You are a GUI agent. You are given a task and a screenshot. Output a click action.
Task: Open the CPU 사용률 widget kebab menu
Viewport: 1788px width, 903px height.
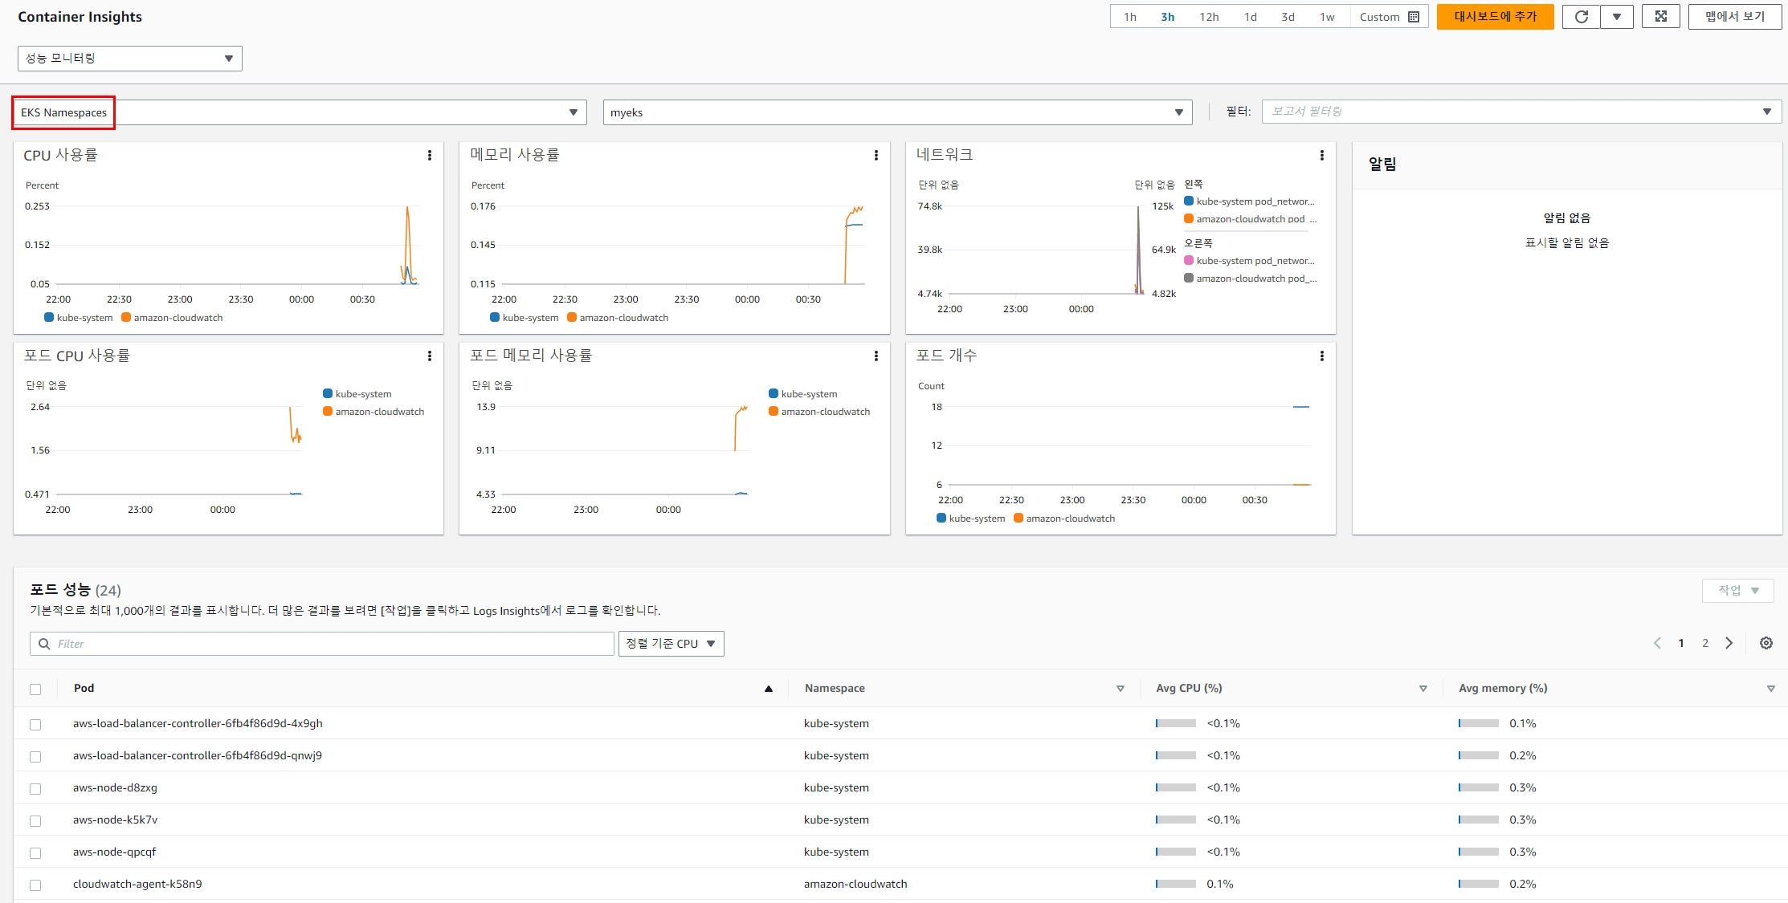430,156
